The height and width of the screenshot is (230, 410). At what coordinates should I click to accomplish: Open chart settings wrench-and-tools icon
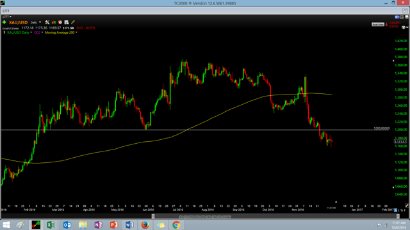(47, 22)
